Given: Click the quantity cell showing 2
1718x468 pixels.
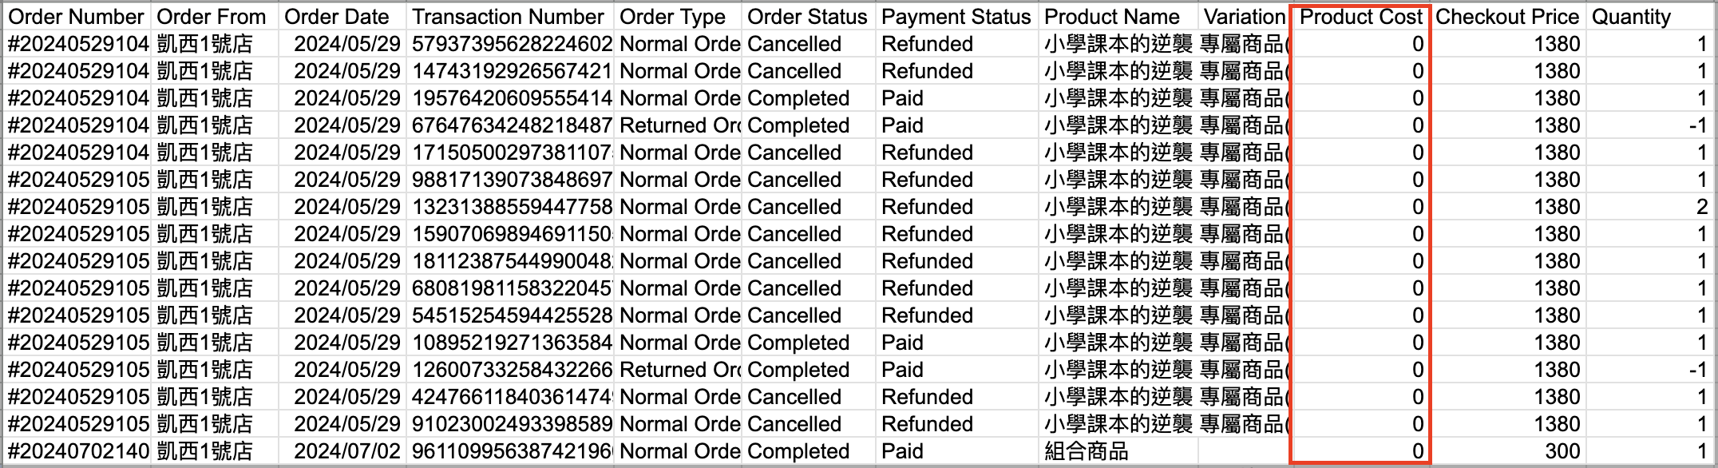Looking at the screenshot, I should [x=1649, y=207].
